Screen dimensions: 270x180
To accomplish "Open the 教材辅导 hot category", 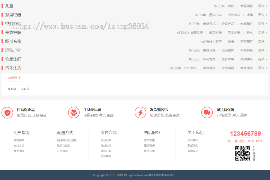I will [x=247, y=41].
